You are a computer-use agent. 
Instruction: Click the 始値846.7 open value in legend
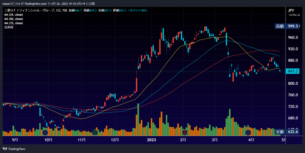tap(75, 10)
